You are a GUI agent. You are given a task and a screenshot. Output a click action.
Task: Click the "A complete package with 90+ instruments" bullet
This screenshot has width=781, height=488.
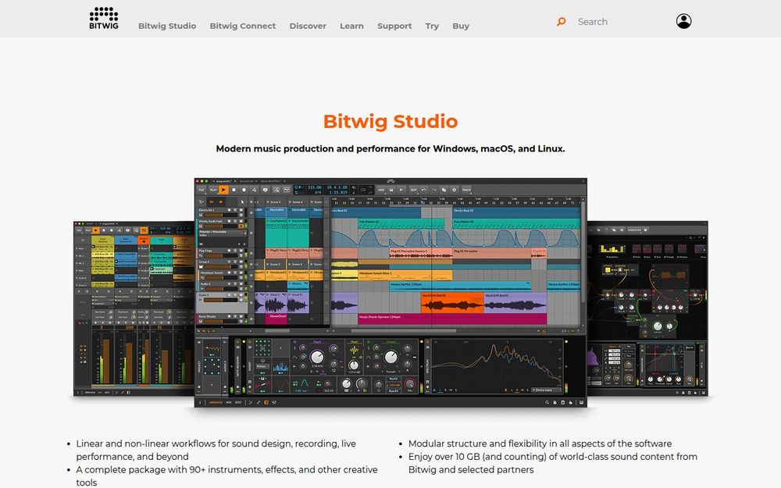click(x=226, y=476)
